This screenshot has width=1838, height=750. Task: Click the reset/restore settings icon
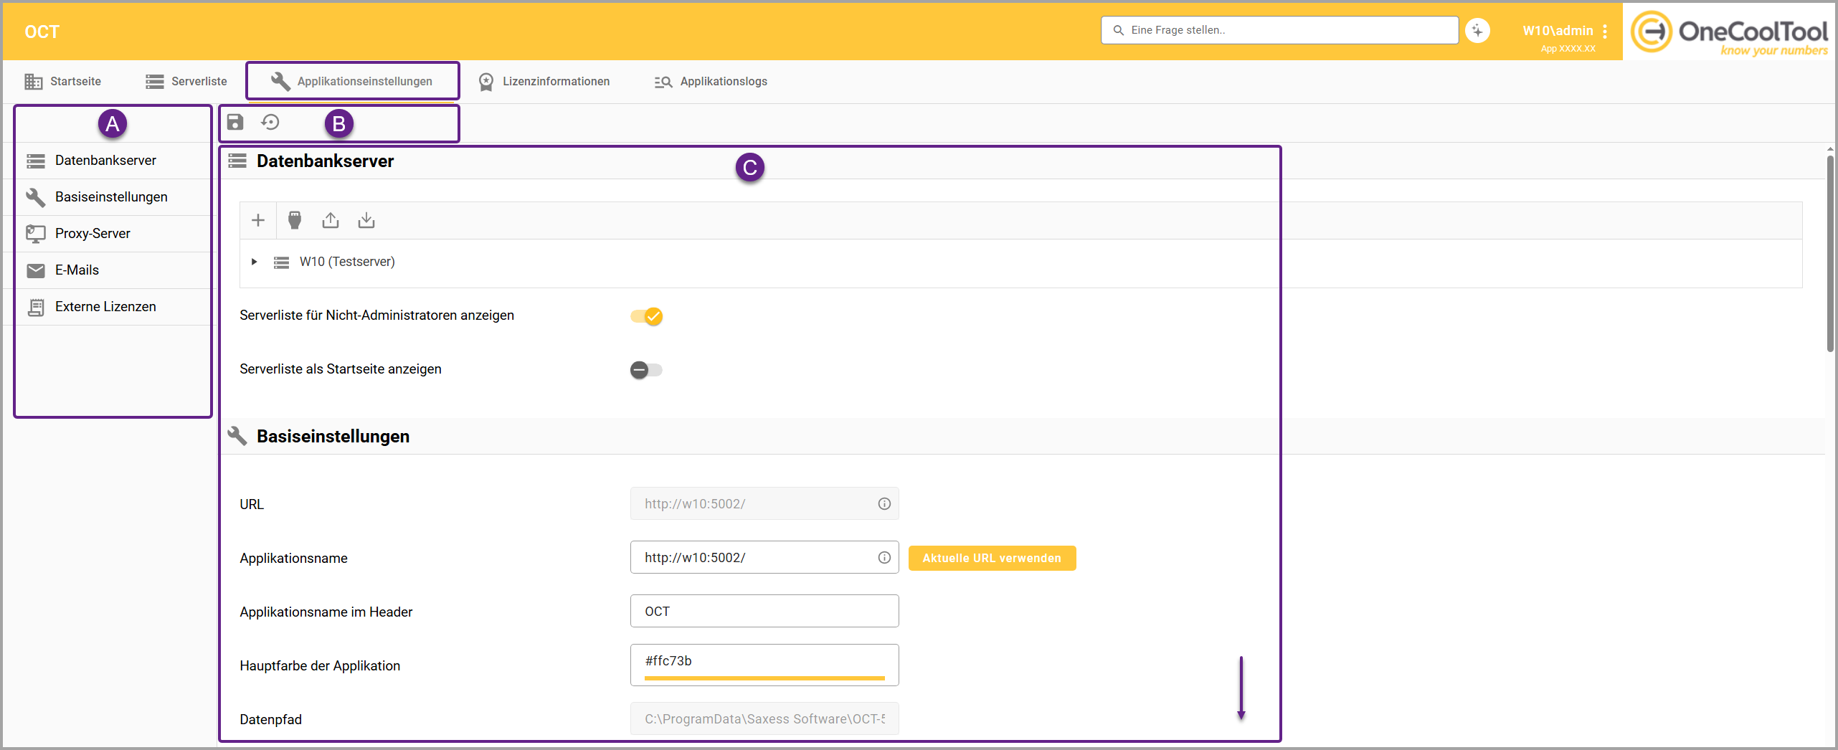(x=270, y=122)
